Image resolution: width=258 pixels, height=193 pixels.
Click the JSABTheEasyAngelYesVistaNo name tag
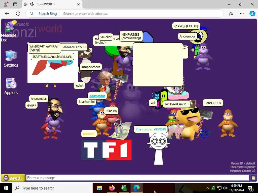click(52, 57)
